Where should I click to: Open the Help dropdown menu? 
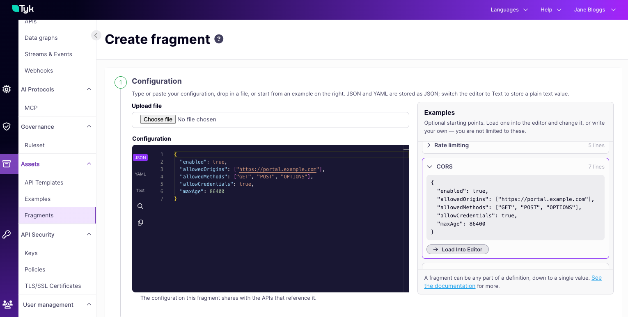pos(551,9)
